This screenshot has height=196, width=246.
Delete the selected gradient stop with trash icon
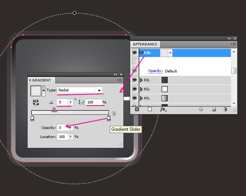pos(114,113)
